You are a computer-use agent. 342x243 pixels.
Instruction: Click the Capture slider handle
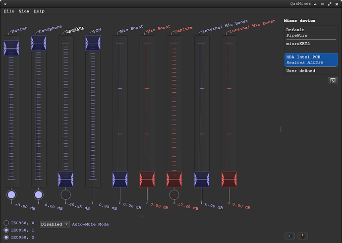(174, 180)
